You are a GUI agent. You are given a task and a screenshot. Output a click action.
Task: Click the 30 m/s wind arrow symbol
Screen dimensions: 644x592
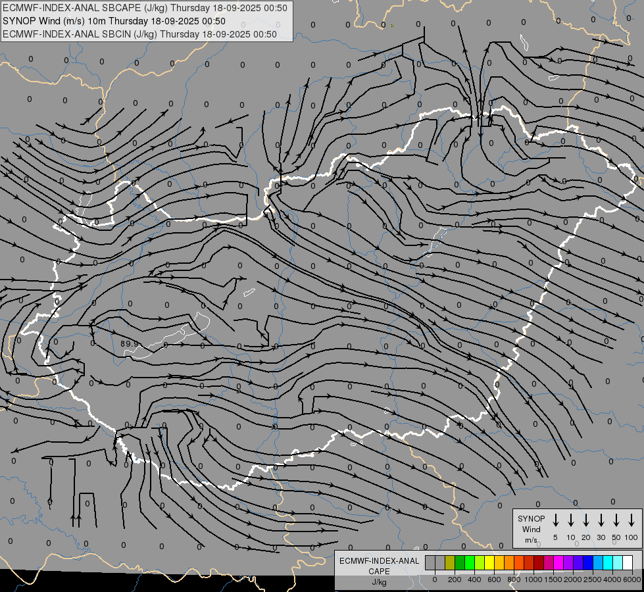tap(601, 520)
